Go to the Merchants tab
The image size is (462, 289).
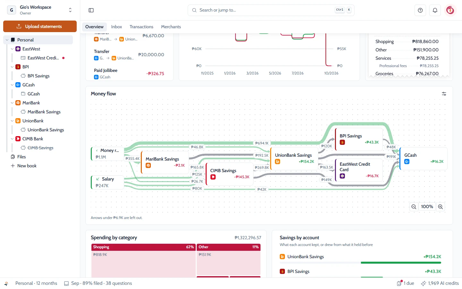click(x=171, y=27)
